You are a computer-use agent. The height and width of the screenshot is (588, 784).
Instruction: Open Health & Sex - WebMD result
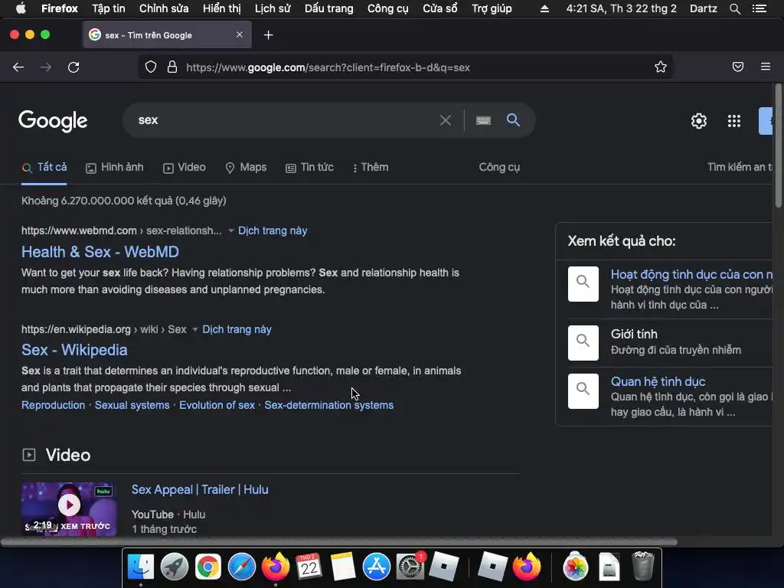tap(100, 252)
